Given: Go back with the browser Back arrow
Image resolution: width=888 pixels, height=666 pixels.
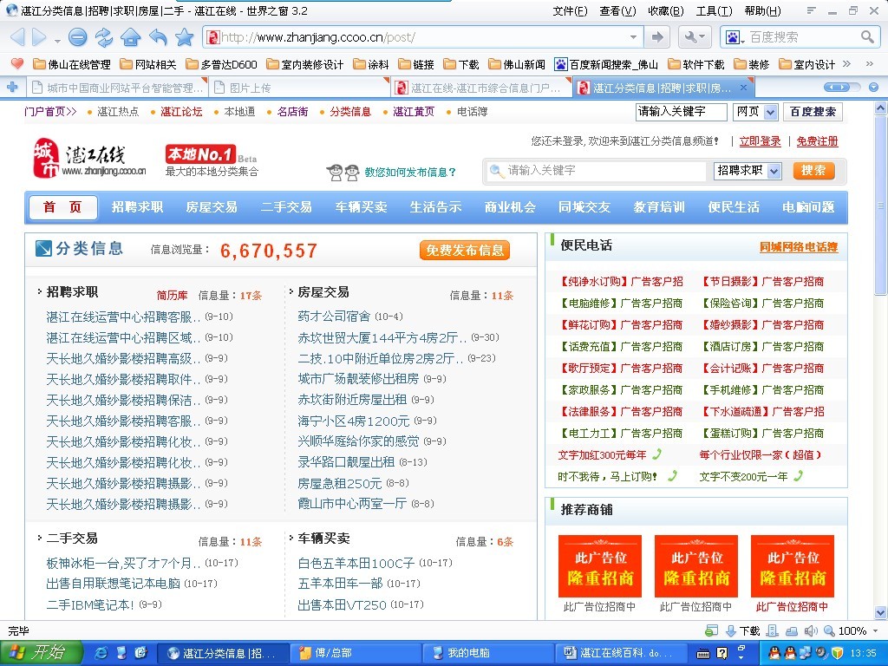Looking at the screenshot, I should [x=17, y=37].
